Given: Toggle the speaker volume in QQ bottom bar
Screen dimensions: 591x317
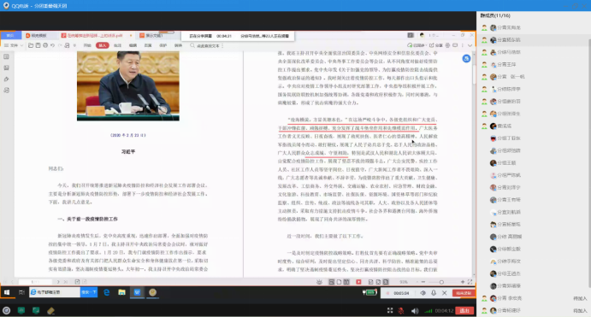Looking at the screenshot, I should 415,311.
